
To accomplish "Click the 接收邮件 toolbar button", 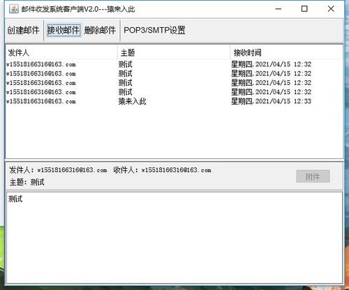I will point(64,30).
